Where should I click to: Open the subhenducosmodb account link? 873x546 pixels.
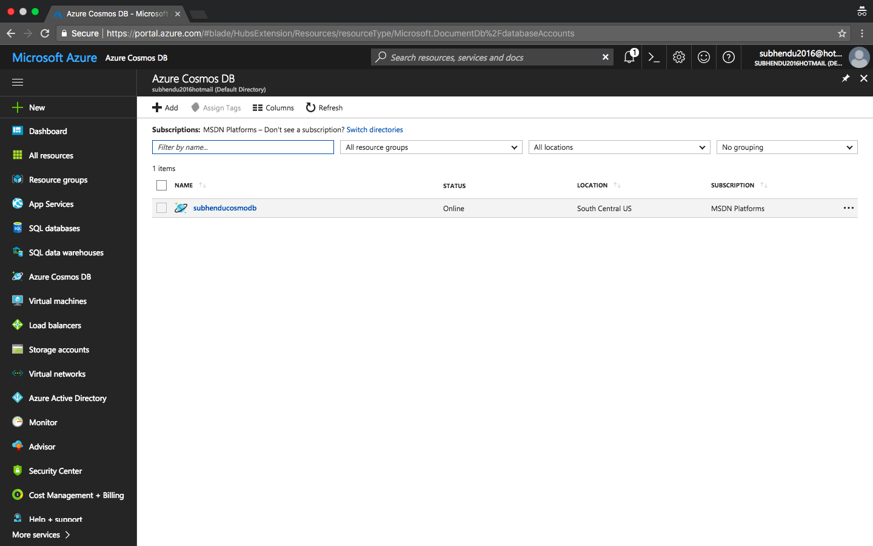225,208
